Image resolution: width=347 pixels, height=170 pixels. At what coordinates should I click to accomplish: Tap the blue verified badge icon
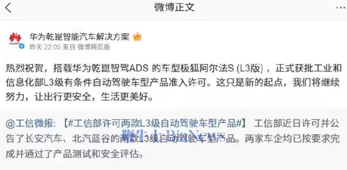tap(22, 46)
